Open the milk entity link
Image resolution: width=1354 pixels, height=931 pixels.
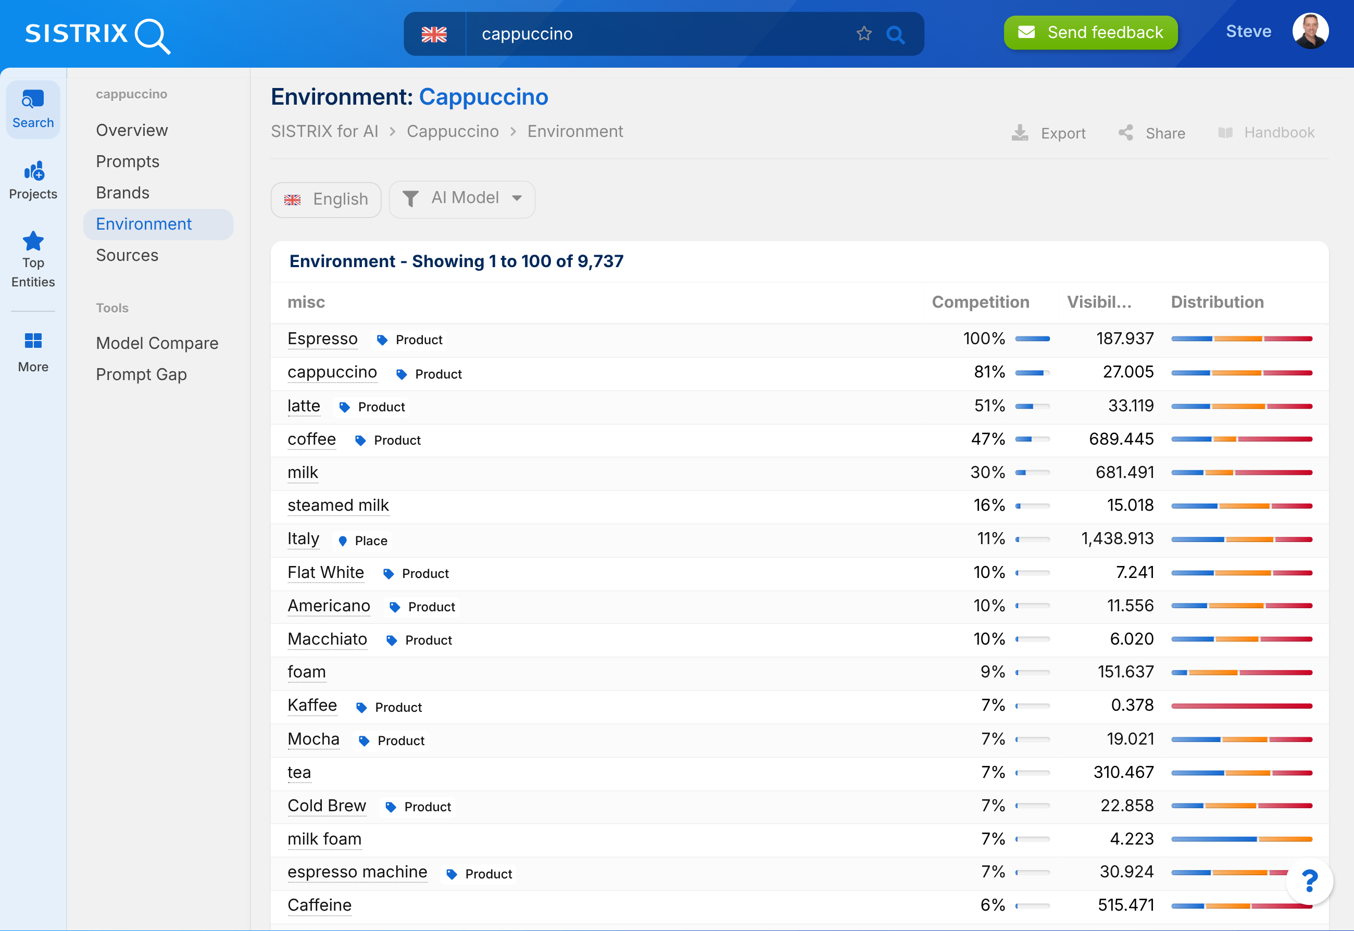coord(303,472)
